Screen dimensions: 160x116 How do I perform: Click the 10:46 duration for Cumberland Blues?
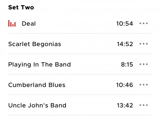pyautogui.click(x=124, y=85)
